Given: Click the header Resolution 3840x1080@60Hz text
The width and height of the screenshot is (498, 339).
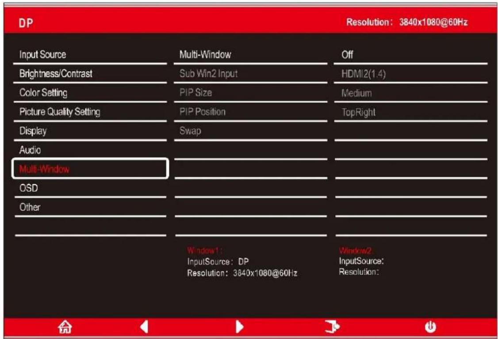Looking at the screenshot, I should pyautogui.click(x=407, y=22).
